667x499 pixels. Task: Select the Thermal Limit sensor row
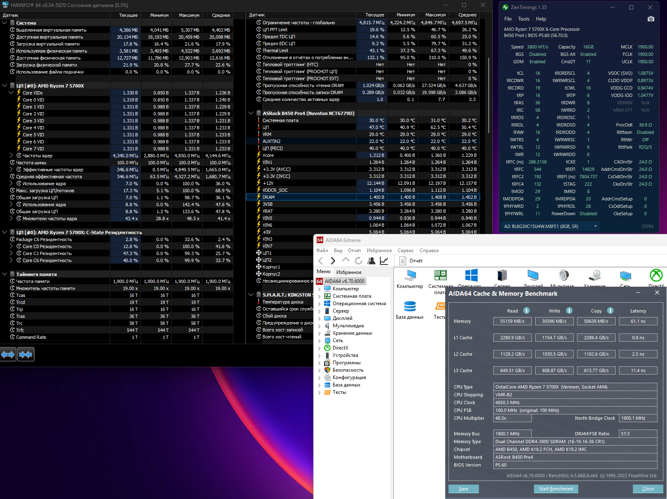(363, 51)
